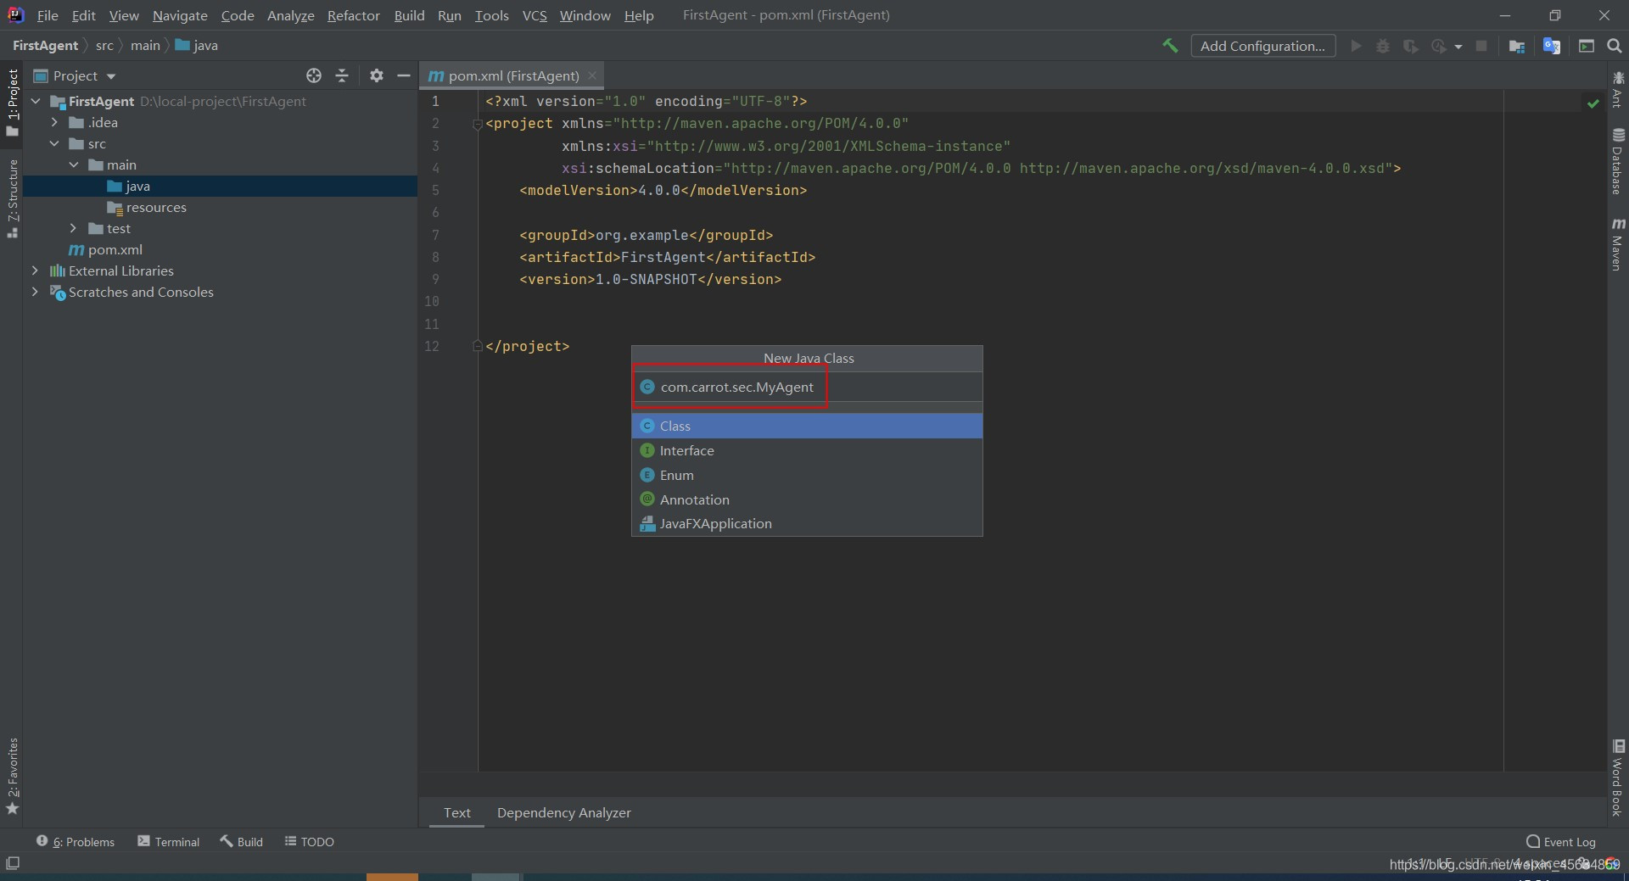This screenshot has width=1629, height=881.
Task: Open the Refactor menu
Action: coord(354,15)
